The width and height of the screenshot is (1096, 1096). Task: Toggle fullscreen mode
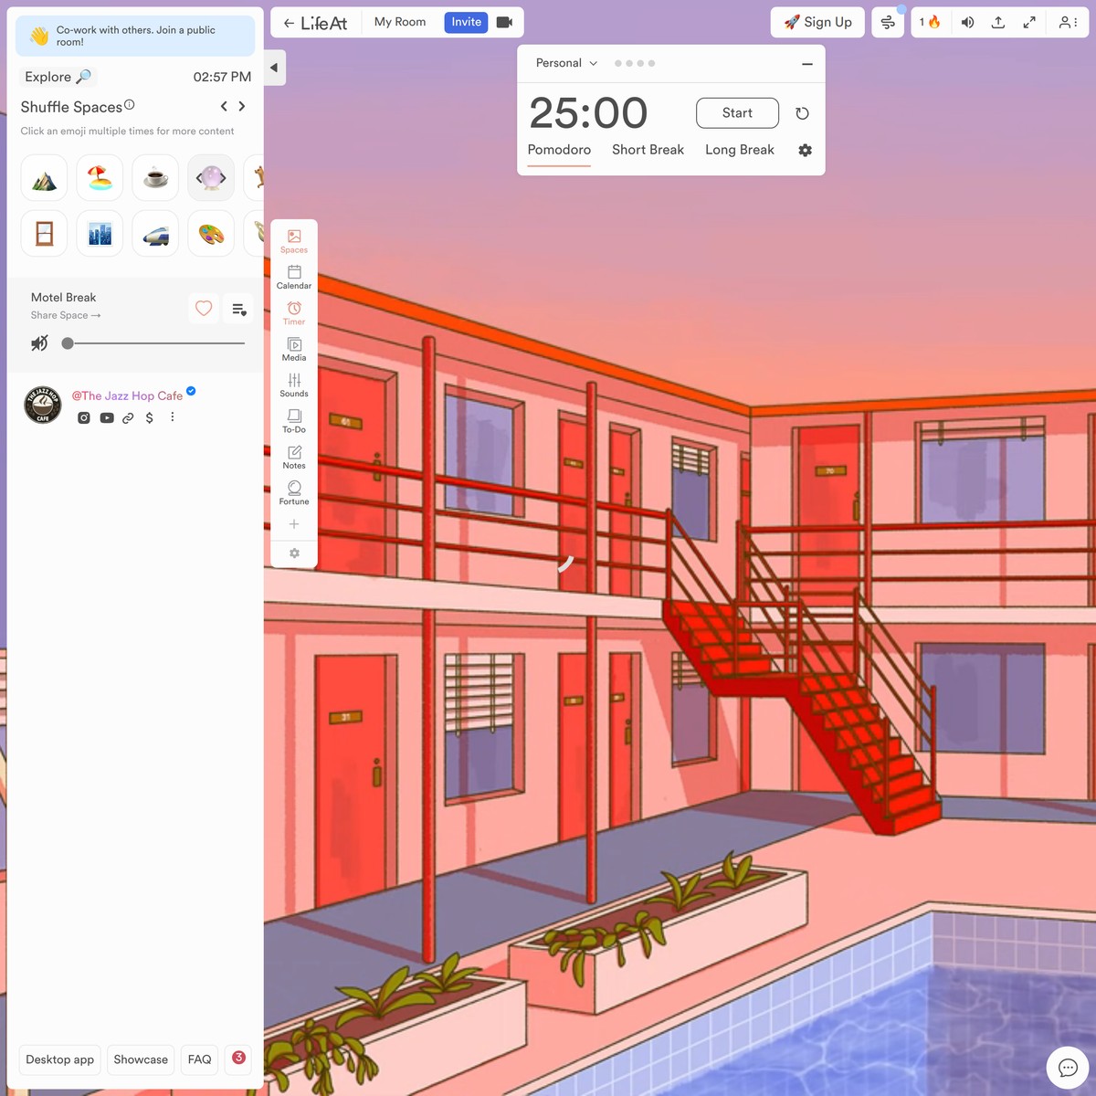[x=1029, y=22]
